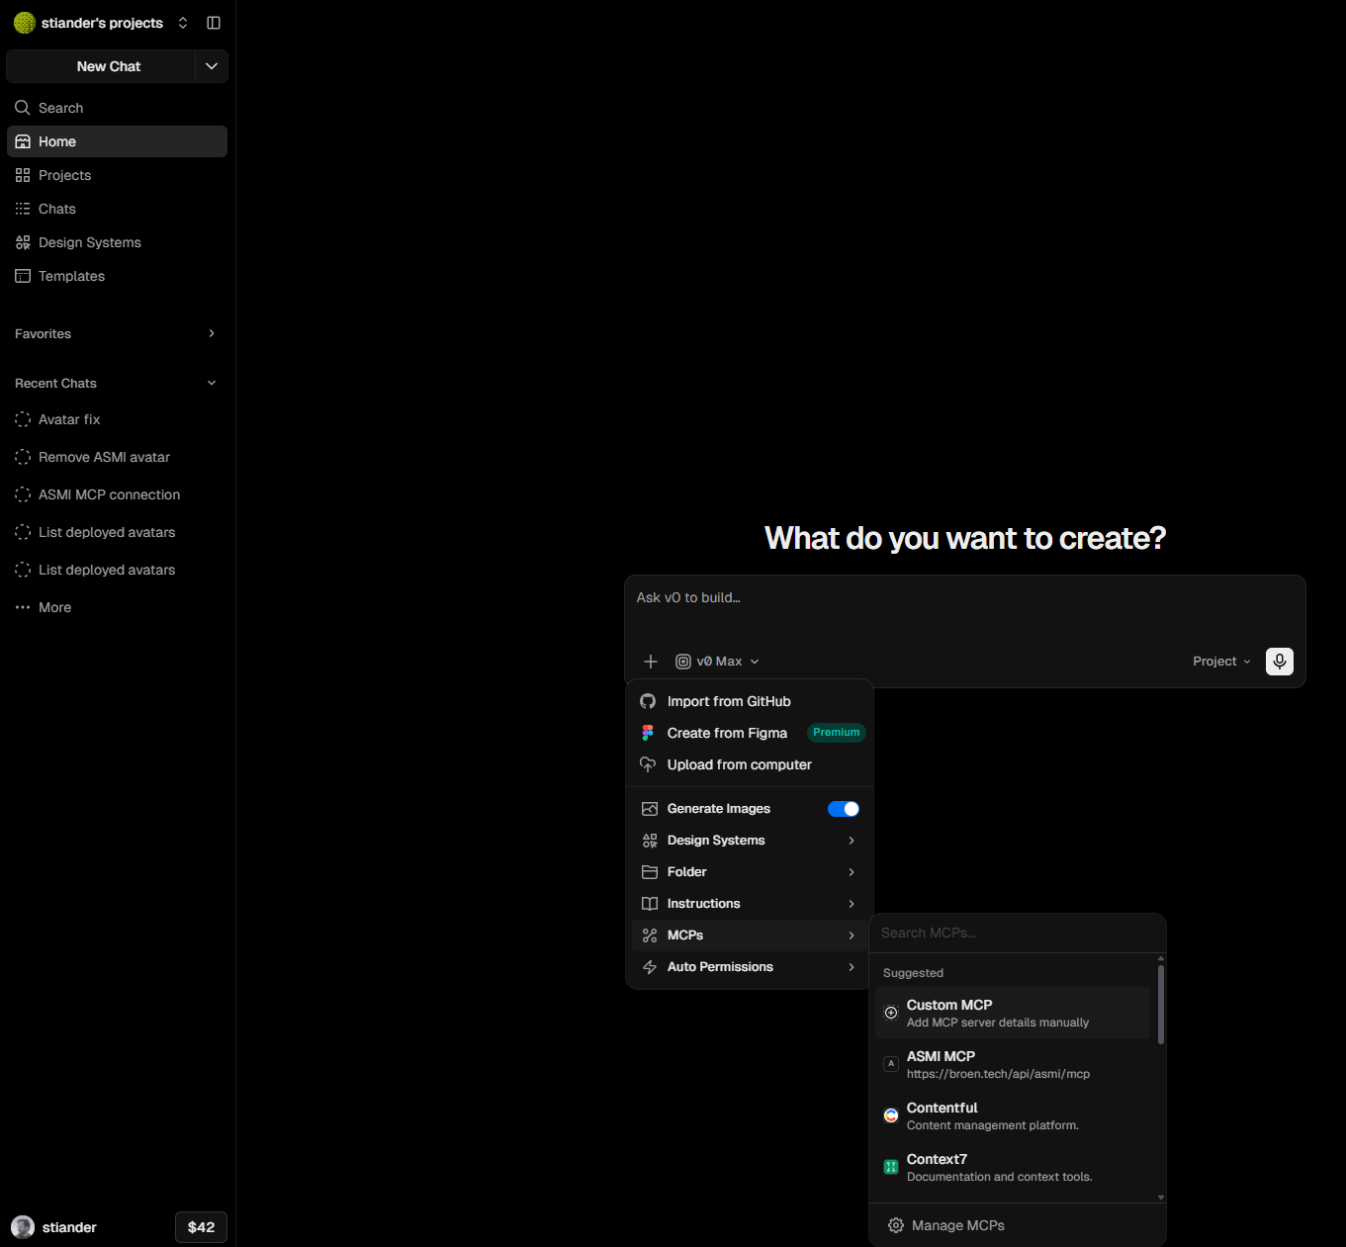Click the v0 model logo icon

683,662
